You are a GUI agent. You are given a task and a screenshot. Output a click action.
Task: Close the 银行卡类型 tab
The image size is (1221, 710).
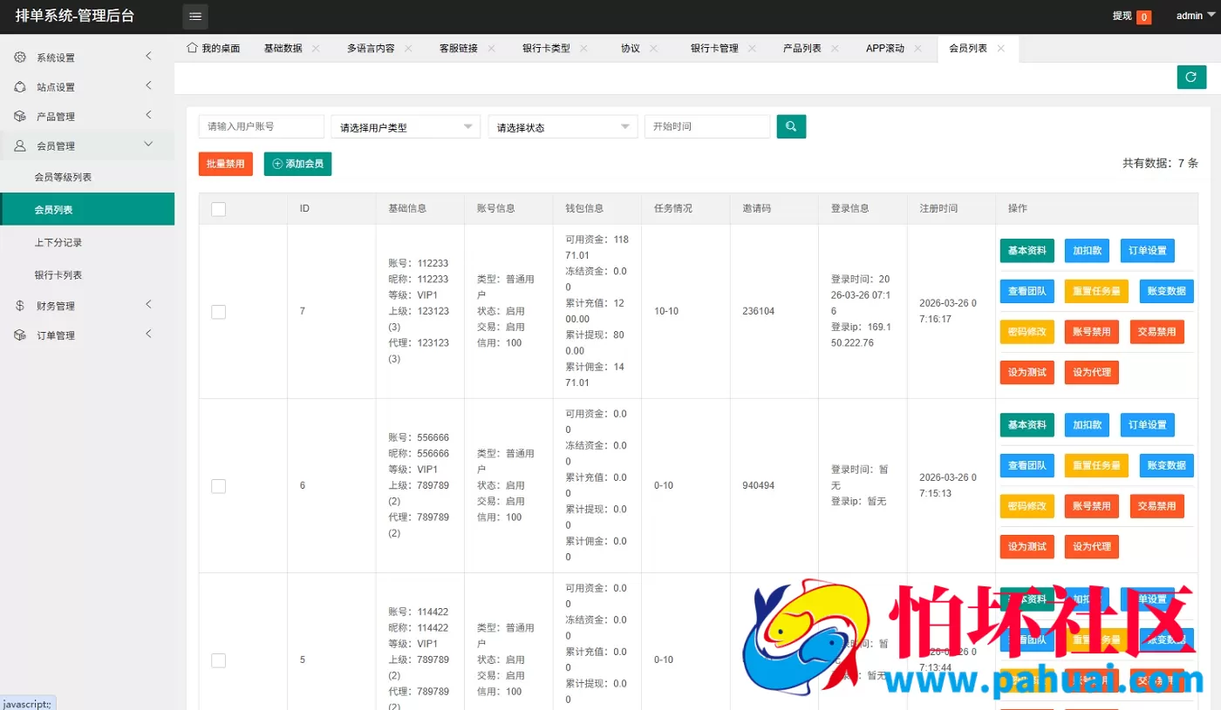pyautogui.click(x=583, y=49)
